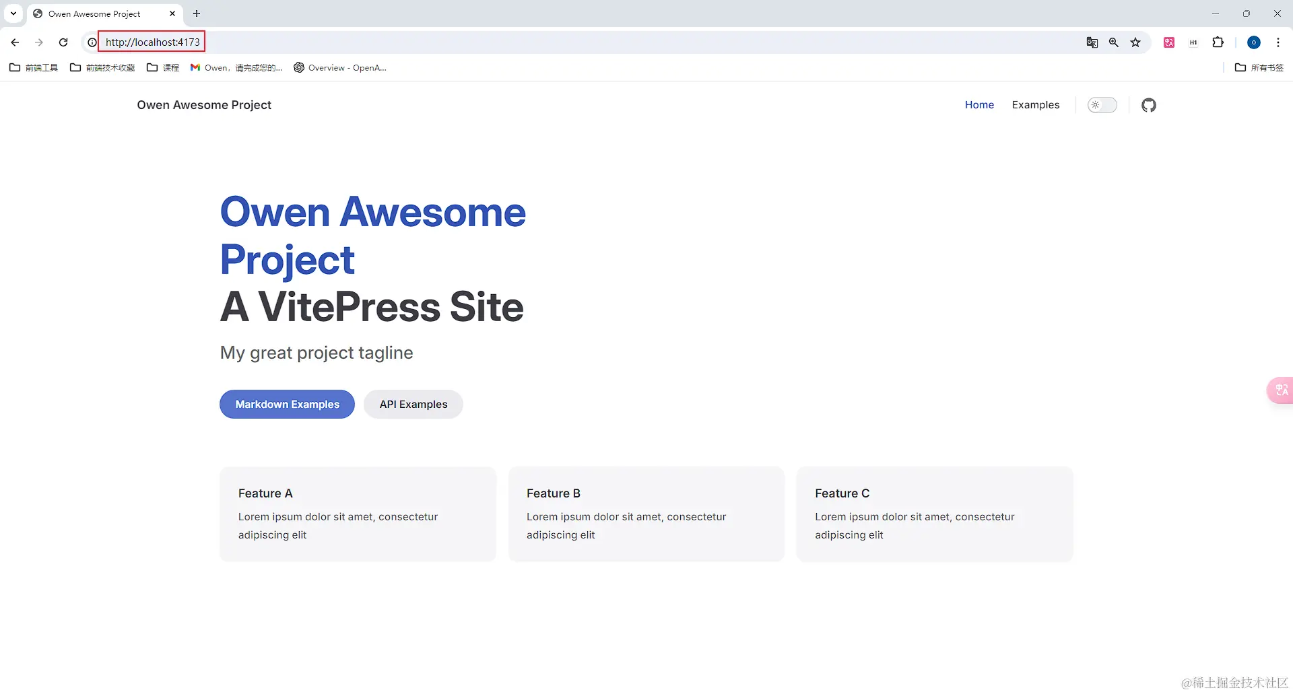Viewport: 1293px width, 694px height.
Task: Reload the page with the refresh icon
Action: point(63,42)
